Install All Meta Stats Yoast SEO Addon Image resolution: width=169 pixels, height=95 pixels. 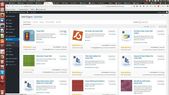pos(161,31)
